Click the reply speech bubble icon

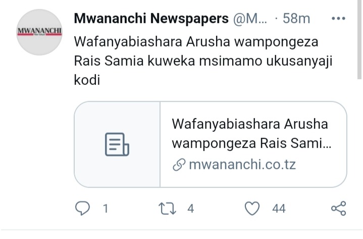tap(82, 208)
